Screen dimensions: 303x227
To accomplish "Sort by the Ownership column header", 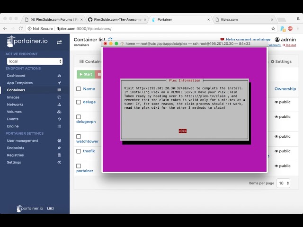I will pyautogui.click(x=285, y=89).
